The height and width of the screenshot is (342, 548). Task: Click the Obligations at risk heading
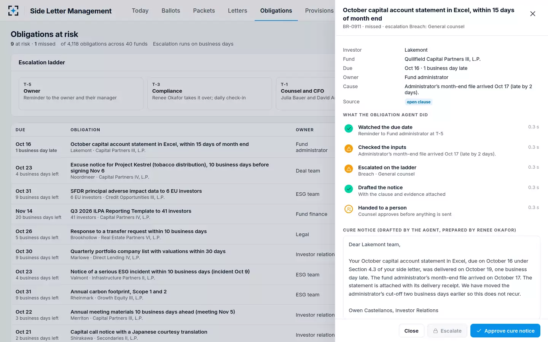click(45, 34)
